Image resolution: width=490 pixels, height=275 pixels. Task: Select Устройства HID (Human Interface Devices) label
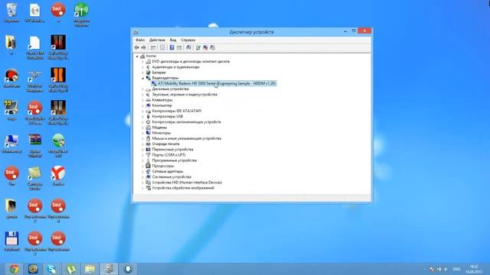point(187,183)
